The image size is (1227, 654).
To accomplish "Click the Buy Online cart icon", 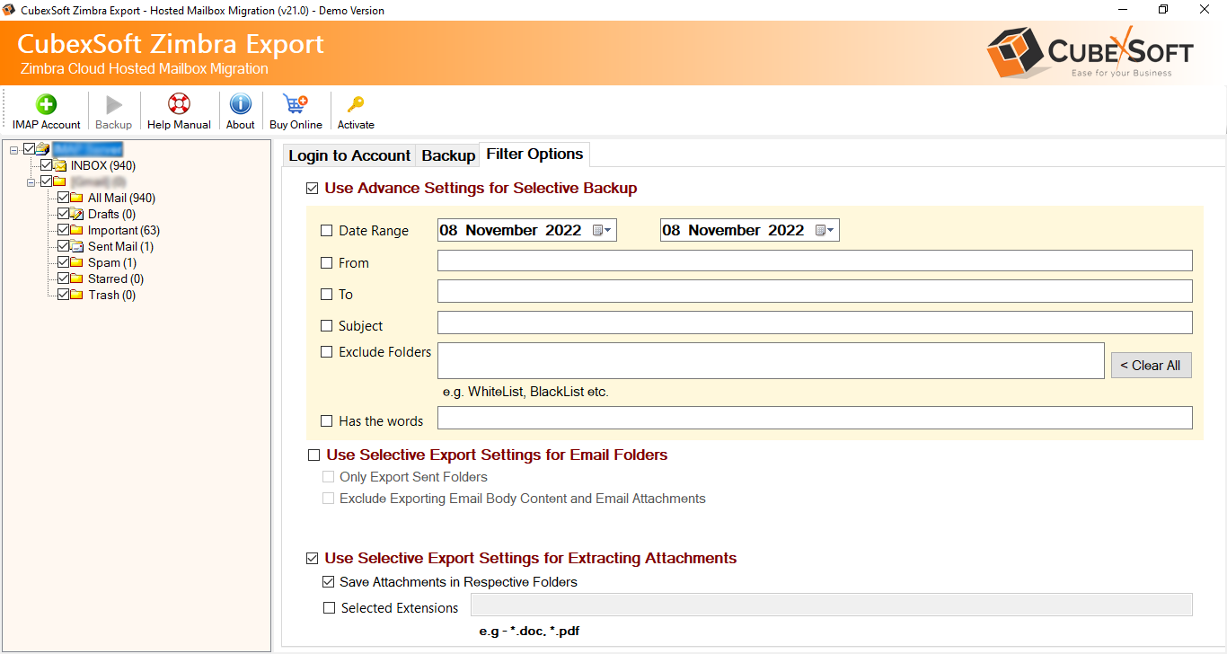I will tap(296, 104).
